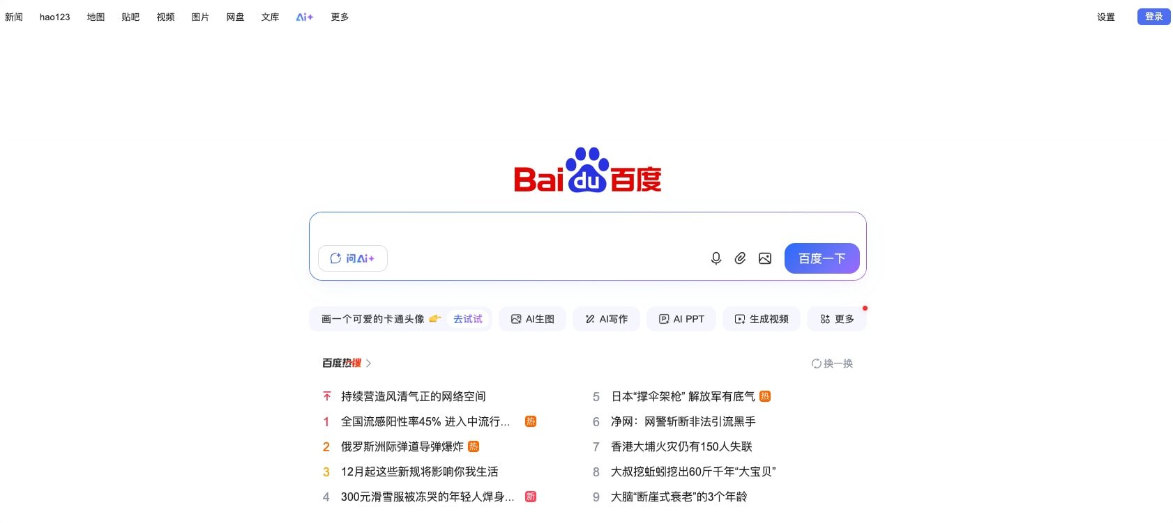Image resolution: width=1173 pixels, height=523 pixels.
Task: Open the 百度热搜 chevron link
Action: pos(368,364)
